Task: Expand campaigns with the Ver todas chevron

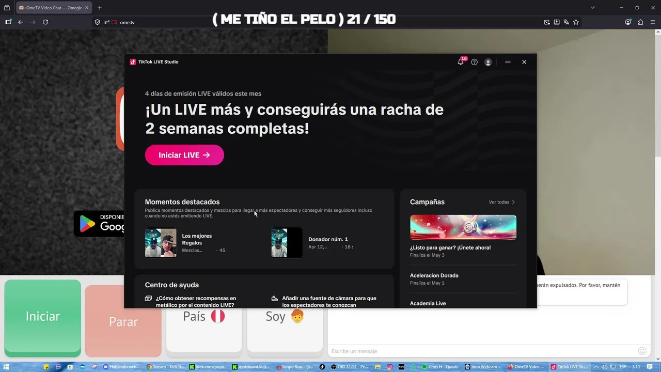Action: point(513,202)
